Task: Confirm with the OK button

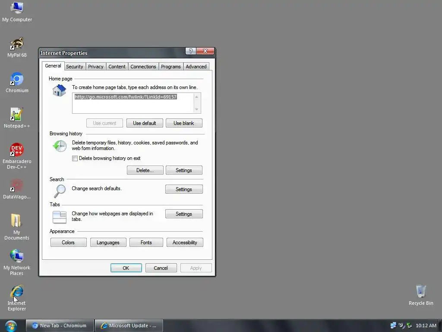Action: coord(126,268)
